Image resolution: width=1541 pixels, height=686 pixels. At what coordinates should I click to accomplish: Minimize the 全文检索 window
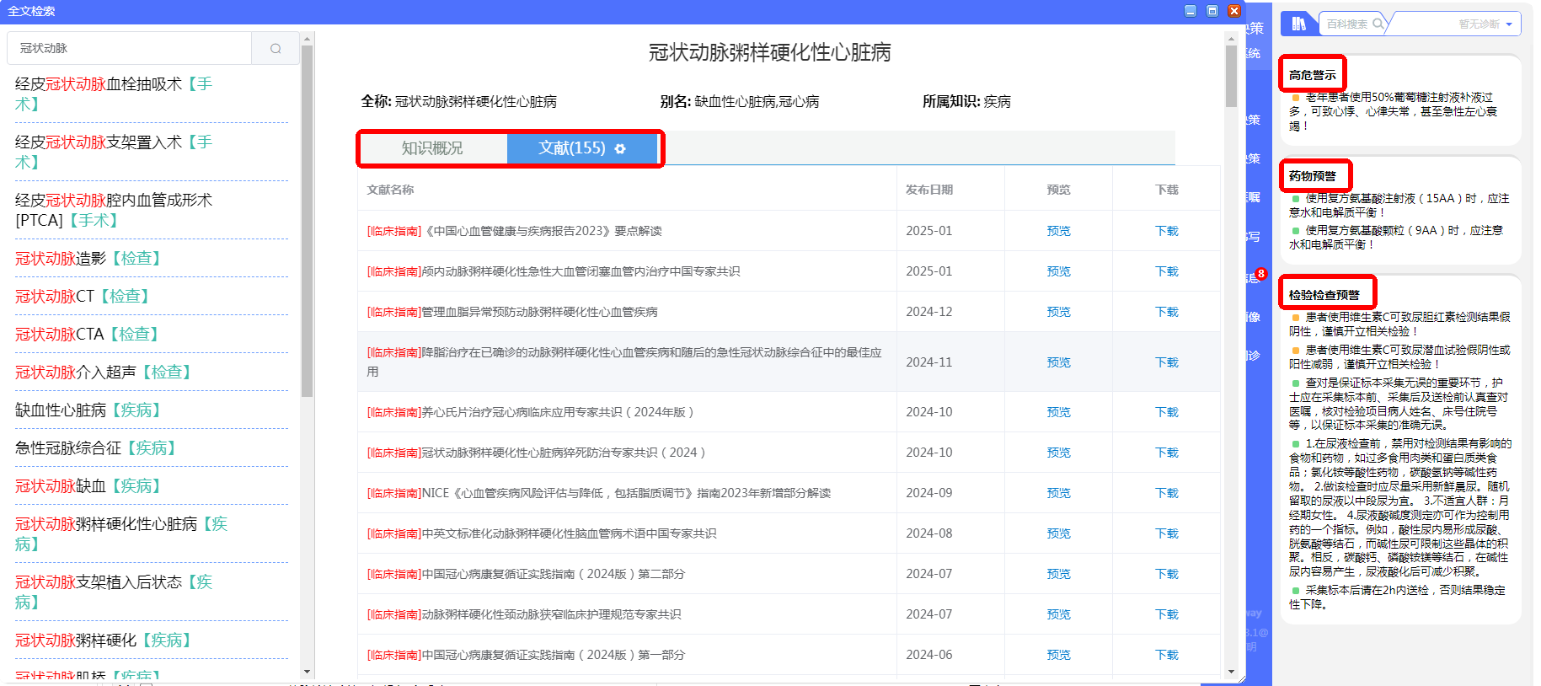tap(1191, 11)
